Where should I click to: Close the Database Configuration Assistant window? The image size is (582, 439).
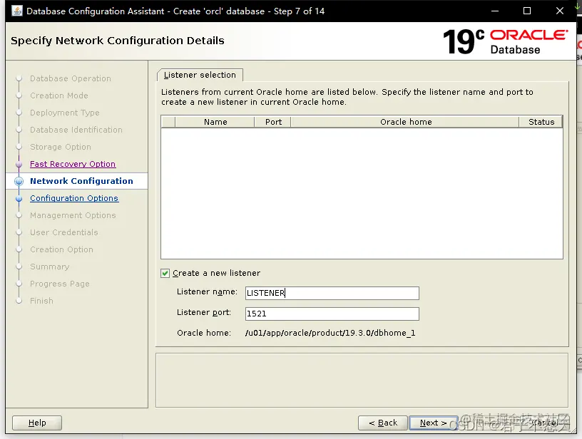(560, 11)
